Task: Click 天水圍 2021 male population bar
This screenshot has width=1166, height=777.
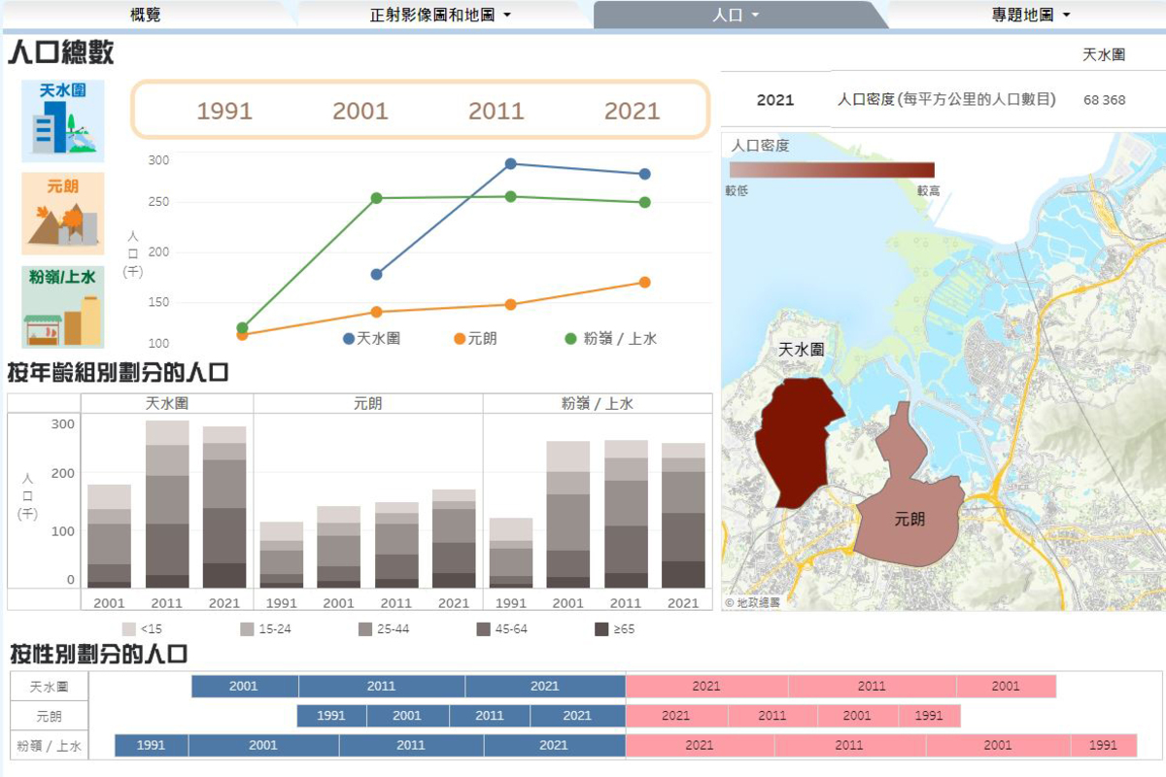Action: pos(545,686)
